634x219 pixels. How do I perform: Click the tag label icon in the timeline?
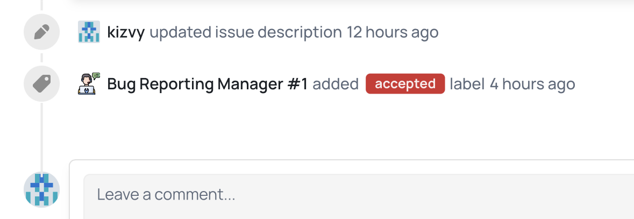41,84
